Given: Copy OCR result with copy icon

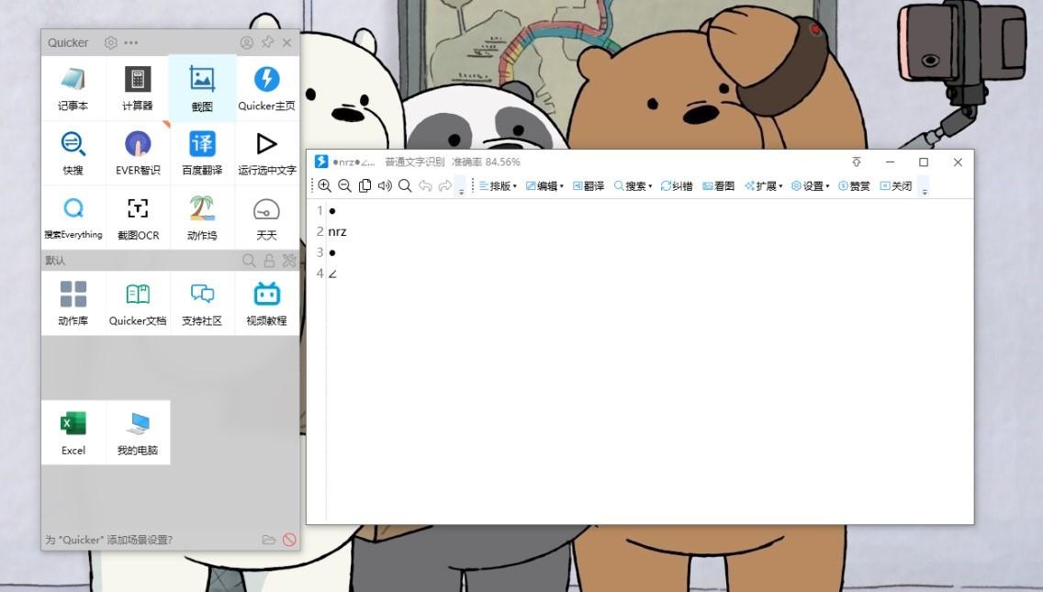Looking at the screenshot, I should click(364, 185).
